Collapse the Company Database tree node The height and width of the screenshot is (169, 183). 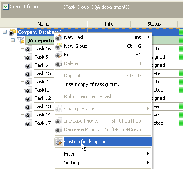(x=5, y=32)
